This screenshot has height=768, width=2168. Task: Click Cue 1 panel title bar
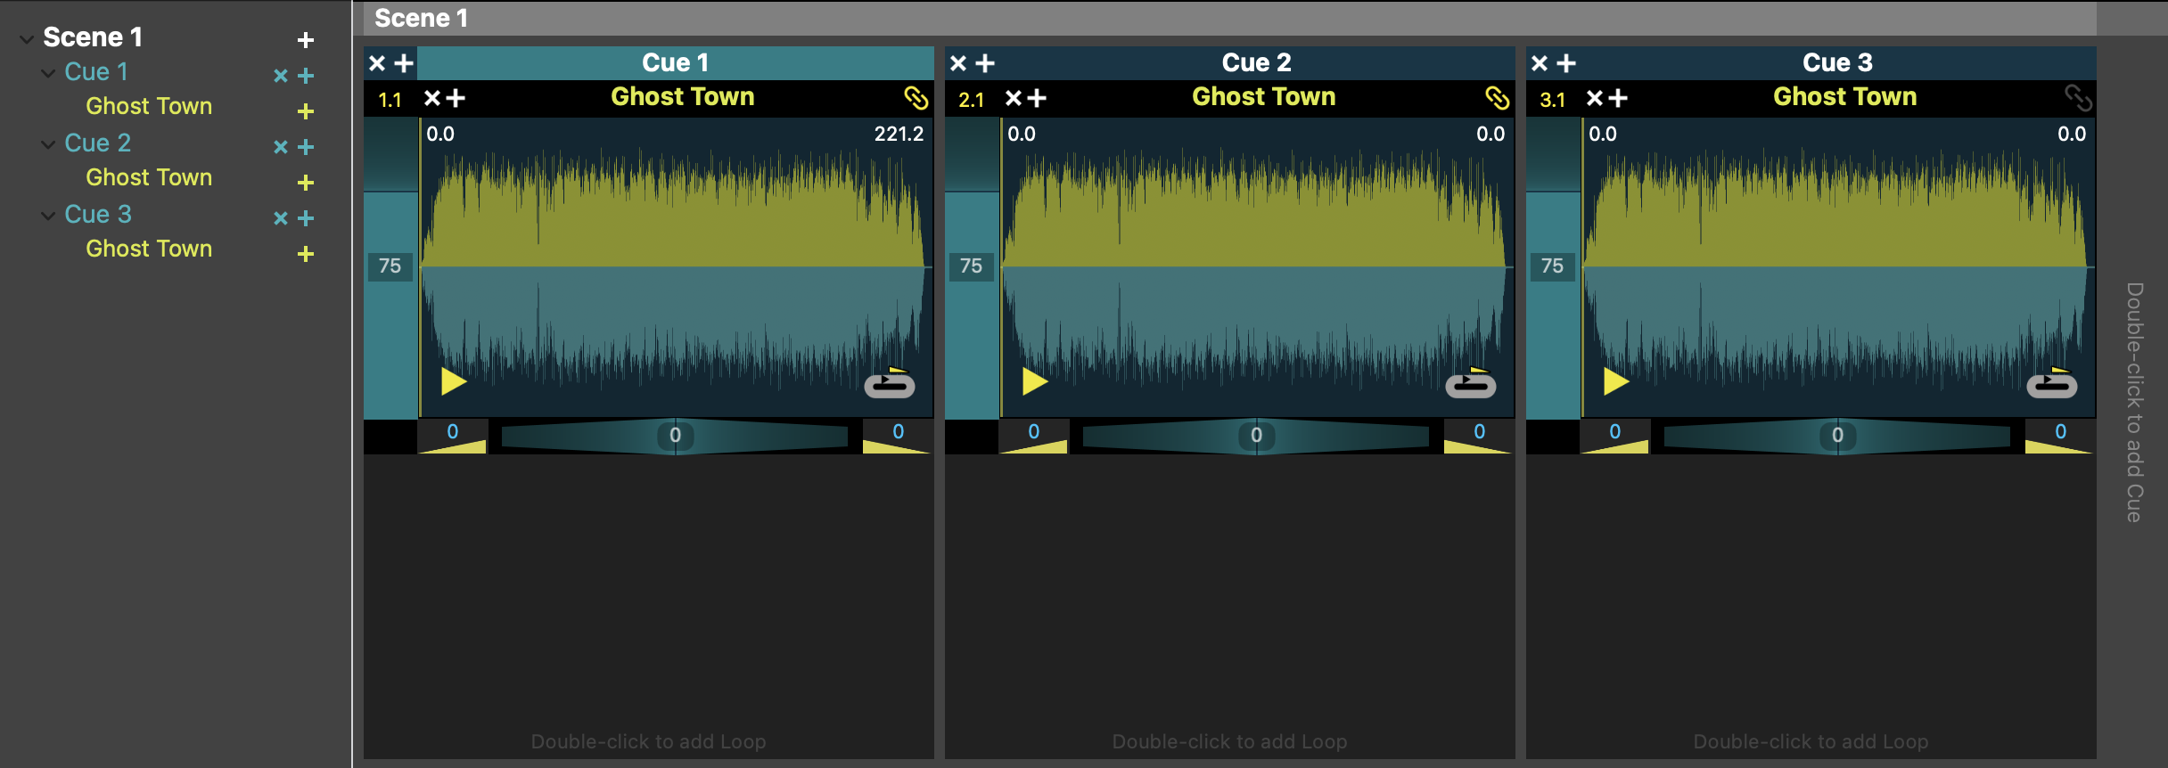(x=675, y=63)
